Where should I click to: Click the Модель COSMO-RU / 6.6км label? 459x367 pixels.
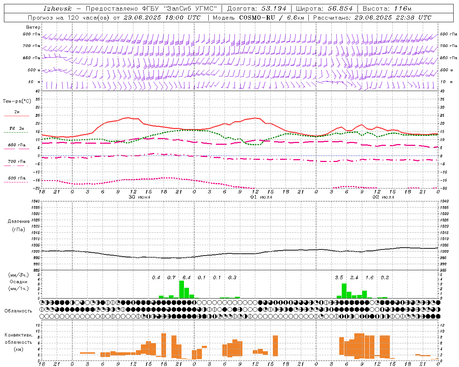(258, 18)
